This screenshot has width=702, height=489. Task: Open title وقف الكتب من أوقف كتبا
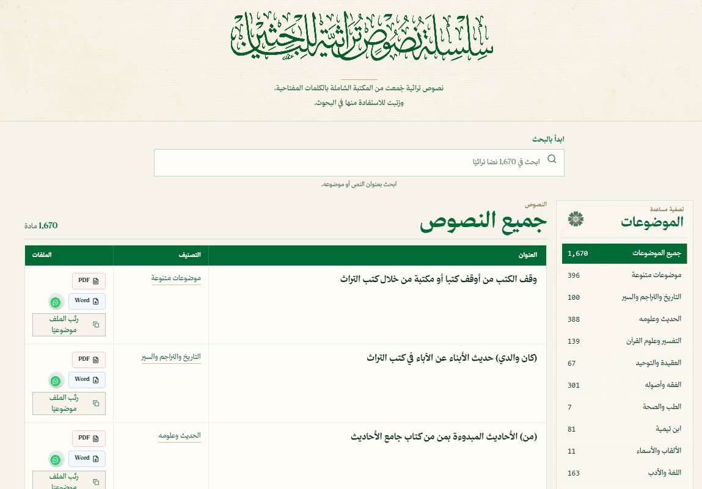[438, 279]
